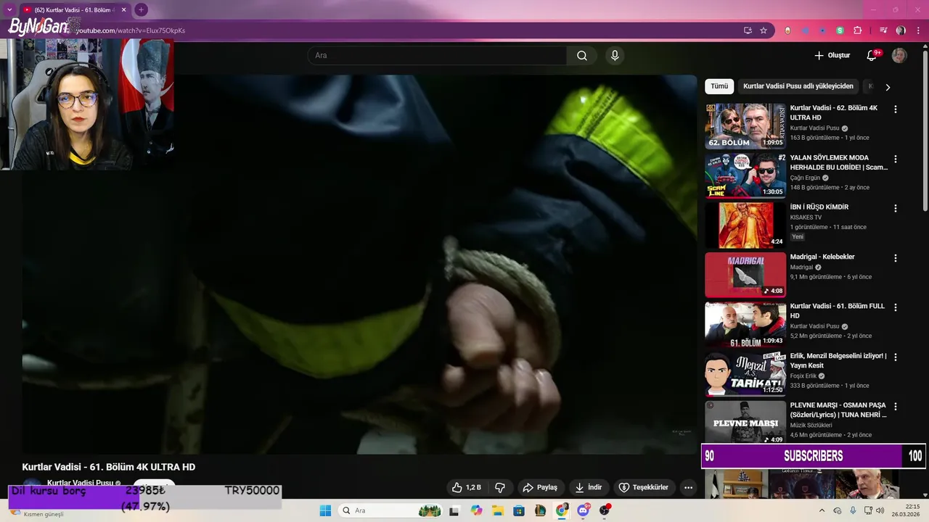Screen dimensions: 929x522
Task: Open options for Kurtlar Vadisi 62. Bölüm video
Action: pos(896,109)
